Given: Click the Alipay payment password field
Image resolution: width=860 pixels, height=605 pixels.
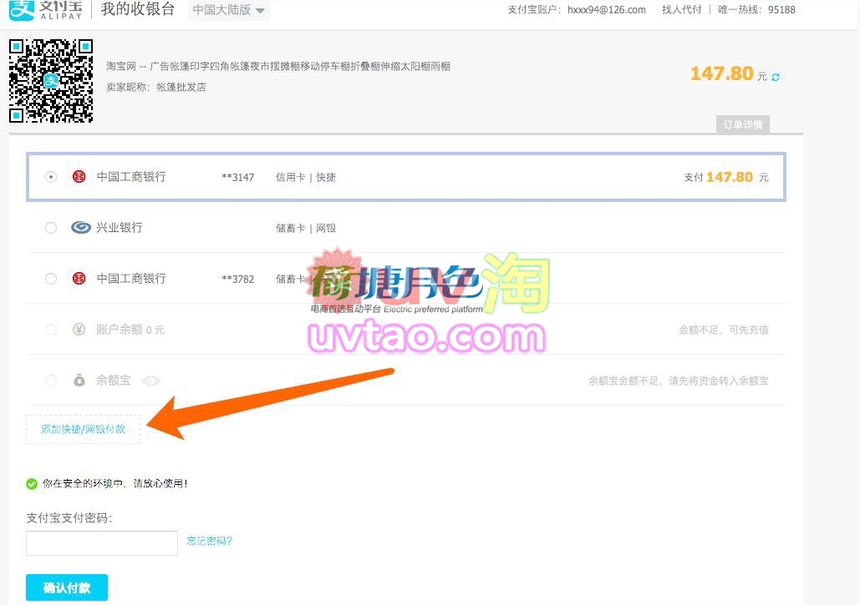Looking at the screenshot, I should pyautogui.click(x=102, y=542).
